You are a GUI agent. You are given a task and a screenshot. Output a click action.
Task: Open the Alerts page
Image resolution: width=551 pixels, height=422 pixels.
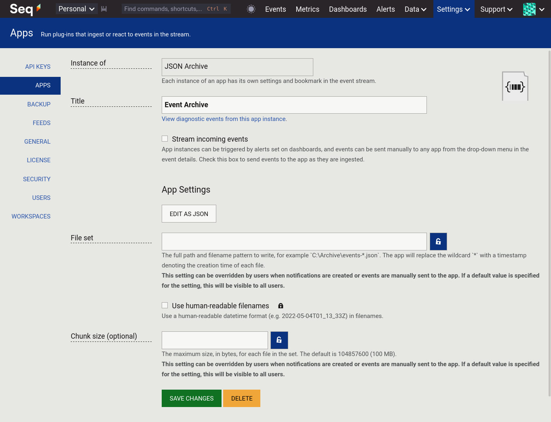click(x=386, y=9)
